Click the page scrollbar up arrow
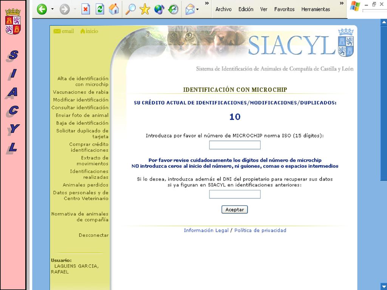 tap(384, 22)
